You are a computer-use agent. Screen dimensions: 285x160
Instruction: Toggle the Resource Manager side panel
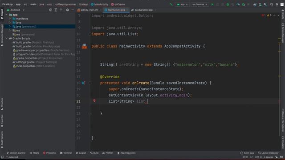2,35
